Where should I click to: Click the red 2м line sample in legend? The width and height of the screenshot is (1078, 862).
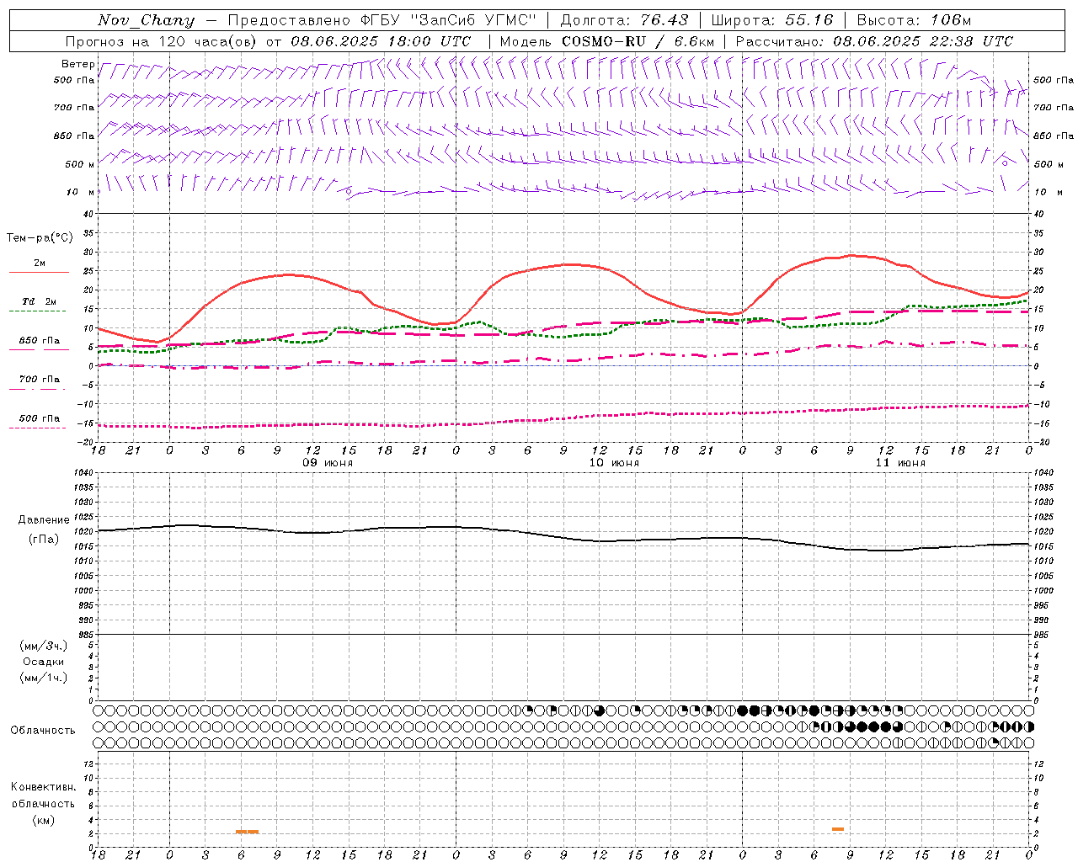coord(39,273)
